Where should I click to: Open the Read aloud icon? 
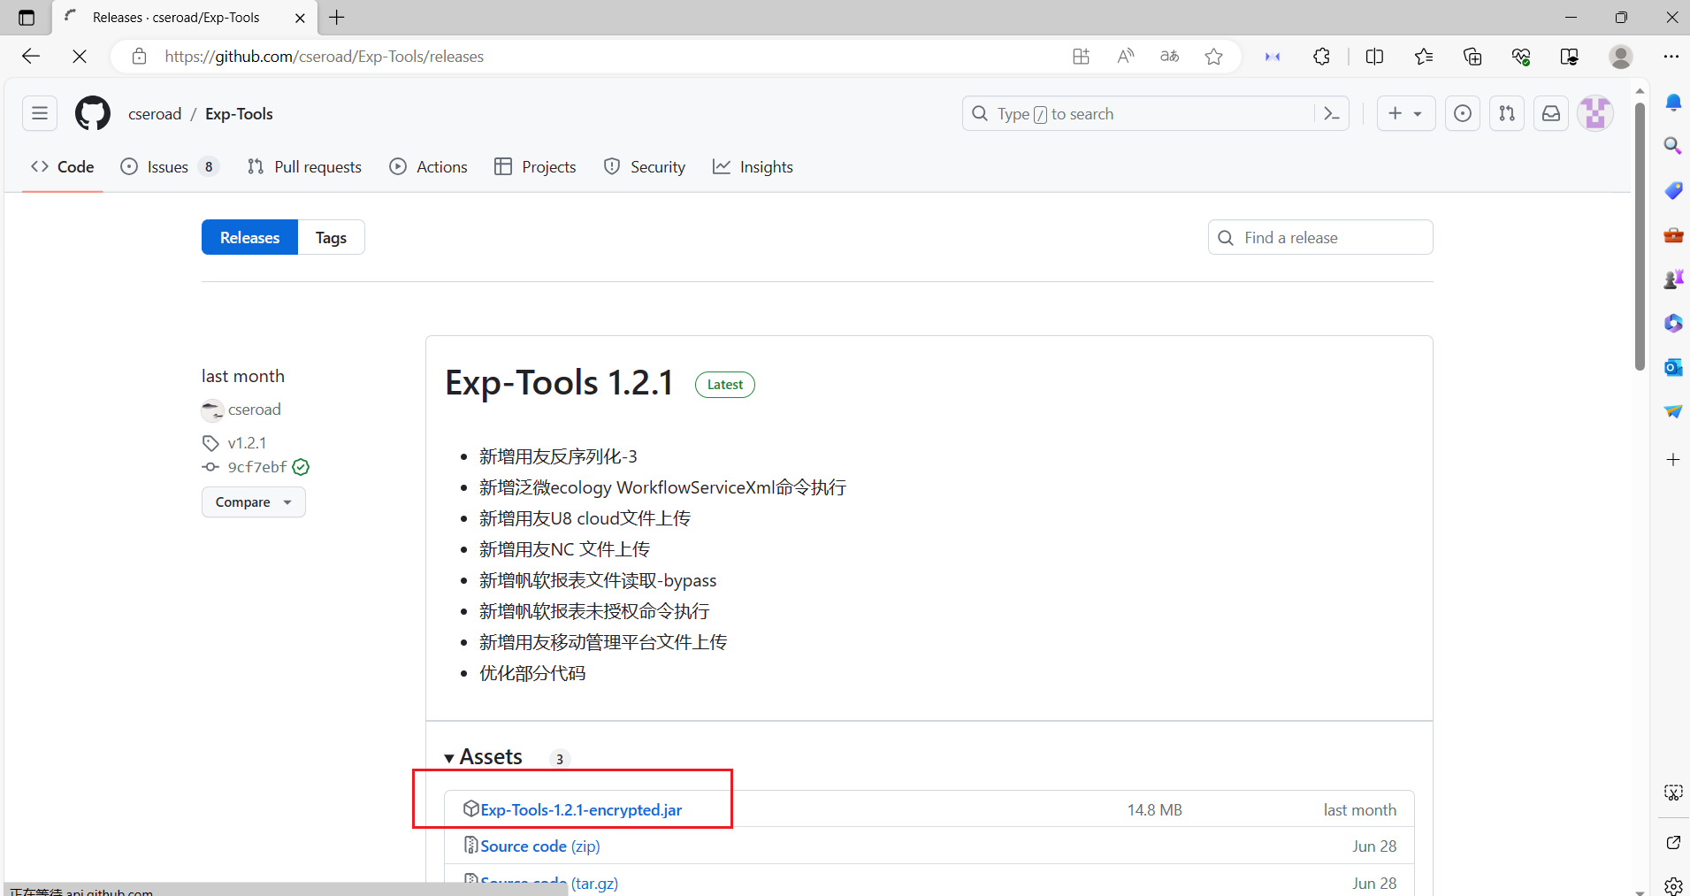point(1125,57)
